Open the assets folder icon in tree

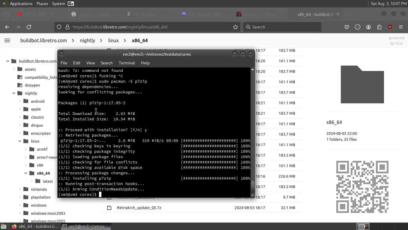[20, 69]
